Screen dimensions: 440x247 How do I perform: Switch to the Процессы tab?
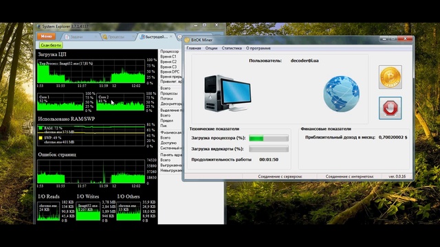[119, 37]
